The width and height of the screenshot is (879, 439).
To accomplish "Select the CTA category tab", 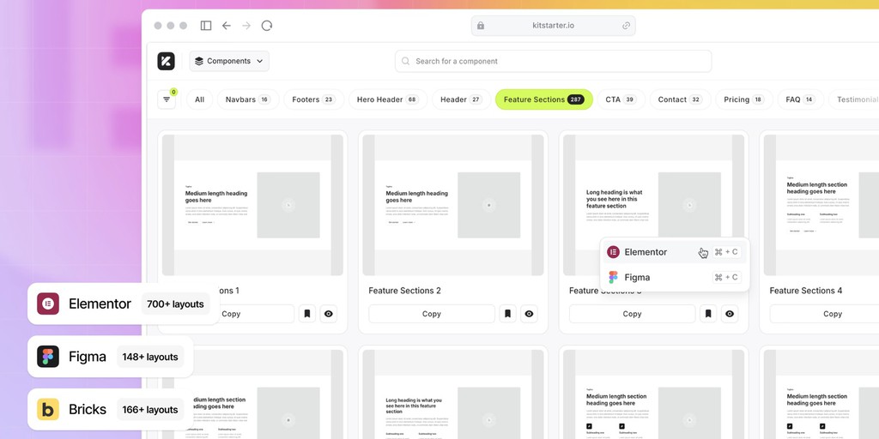I will click(x=621, y=99).
